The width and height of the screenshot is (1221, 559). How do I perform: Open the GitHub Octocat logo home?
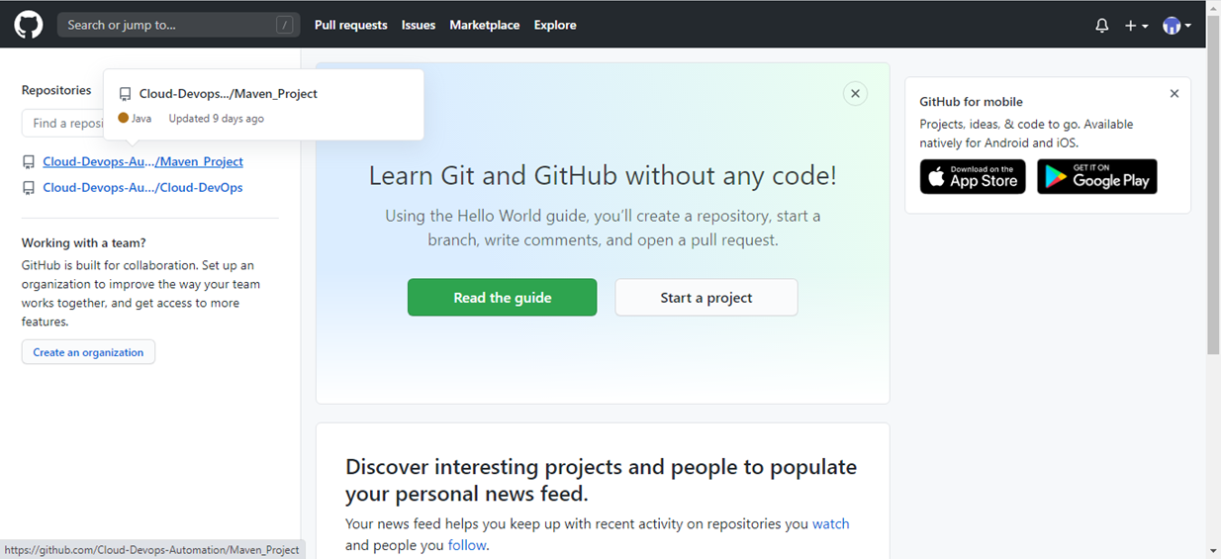coord(29,25)
